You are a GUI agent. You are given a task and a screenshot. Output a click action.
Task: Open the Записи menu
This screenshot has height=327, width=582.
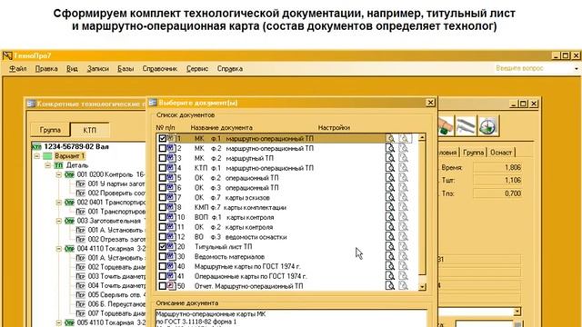pos(97,69)
